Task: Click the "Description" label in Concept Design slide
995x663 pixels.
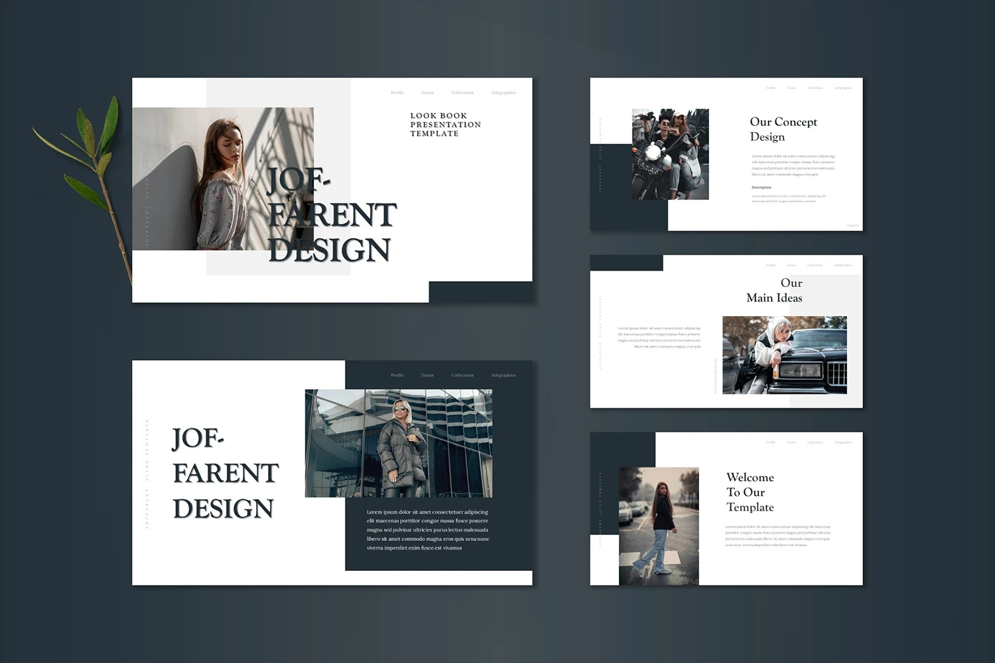Action: [x=762, y=188]
